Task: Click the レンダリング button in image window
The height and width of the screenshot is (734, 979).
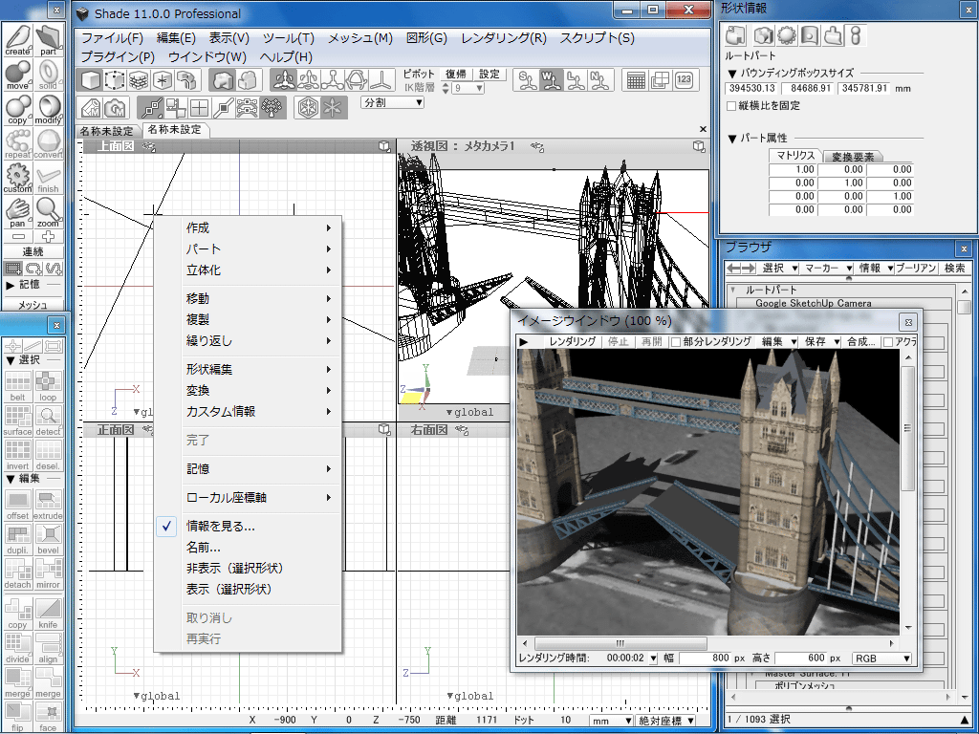Action: pyautogui.click(x=572, y=342)
